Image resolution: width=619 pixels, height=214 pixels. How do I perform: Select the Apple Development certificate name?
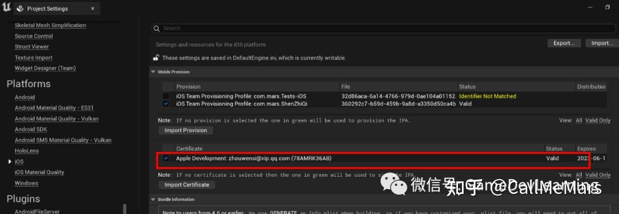coord(254,158)
